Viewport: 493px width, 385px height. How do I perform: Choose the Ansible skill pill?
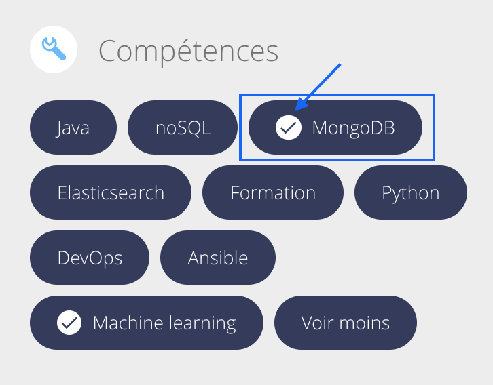pos(218,258)
